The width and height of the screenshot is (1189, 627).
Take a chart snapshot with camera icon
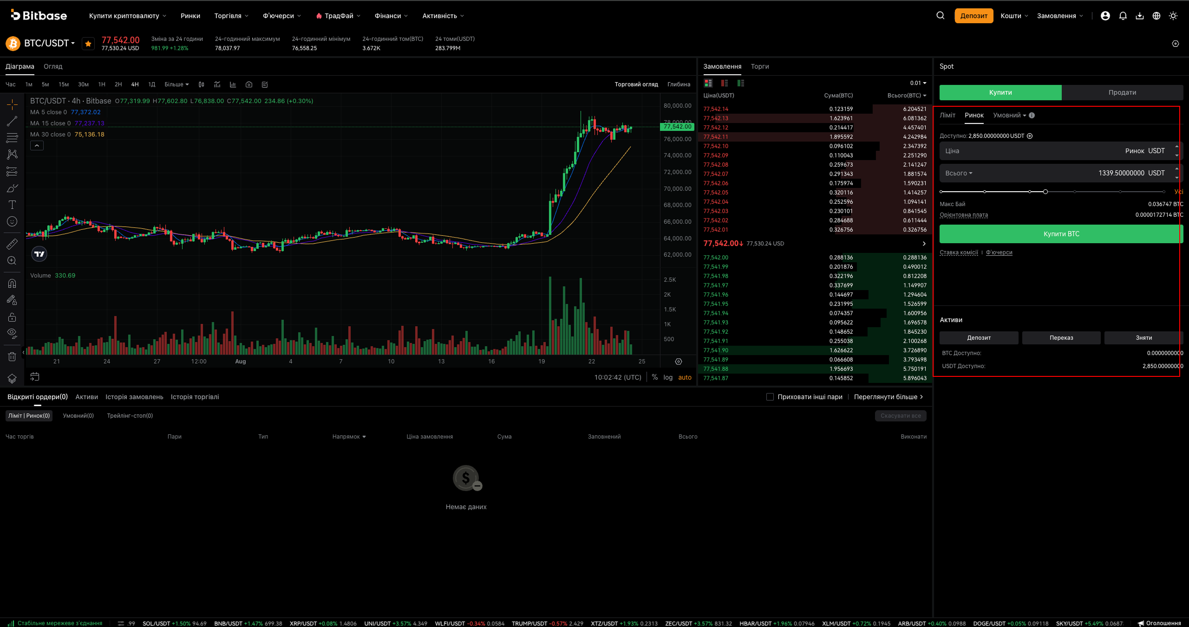point(249,84)
